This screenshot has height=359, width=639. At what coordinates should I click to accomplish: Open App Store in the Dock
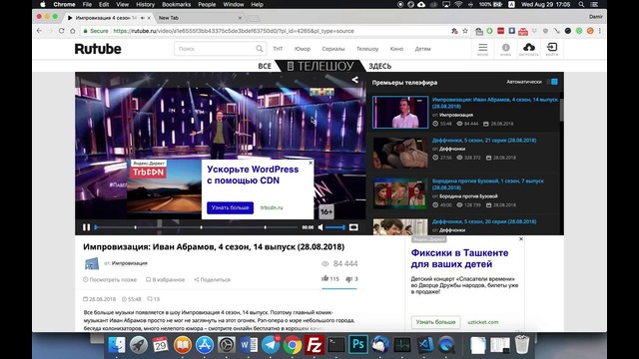[205, 345]
